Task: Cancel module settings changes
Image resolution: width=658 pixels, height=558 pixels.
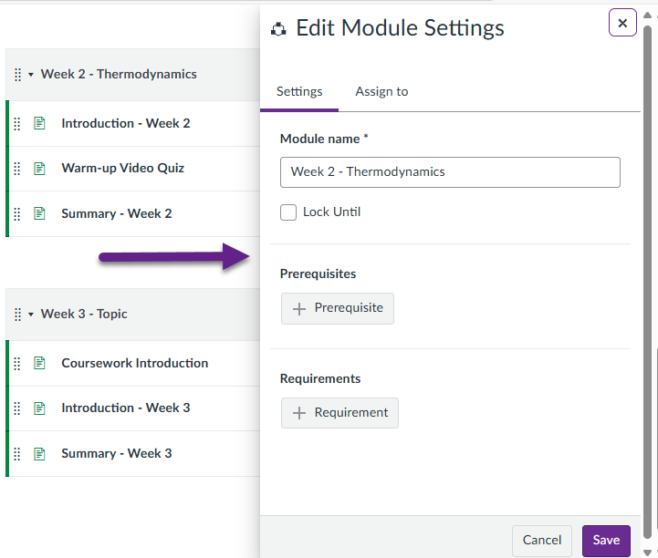Action: tap(542, 541)
